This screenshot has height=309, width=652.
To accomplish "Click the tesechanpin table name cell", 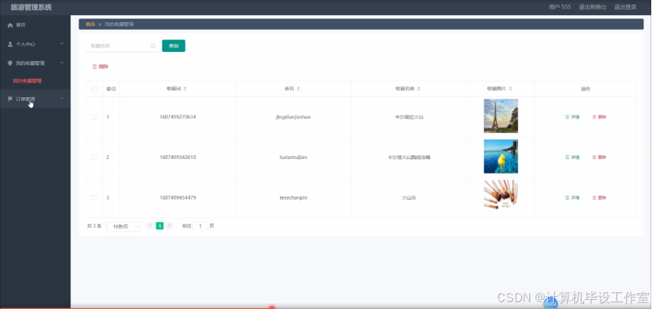I will pyautogui.click(x=293, y=197).
